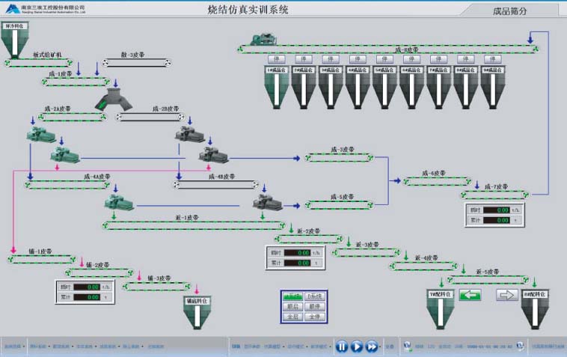Click the pause playback button
567x357 pixels.
coord(341,347)
